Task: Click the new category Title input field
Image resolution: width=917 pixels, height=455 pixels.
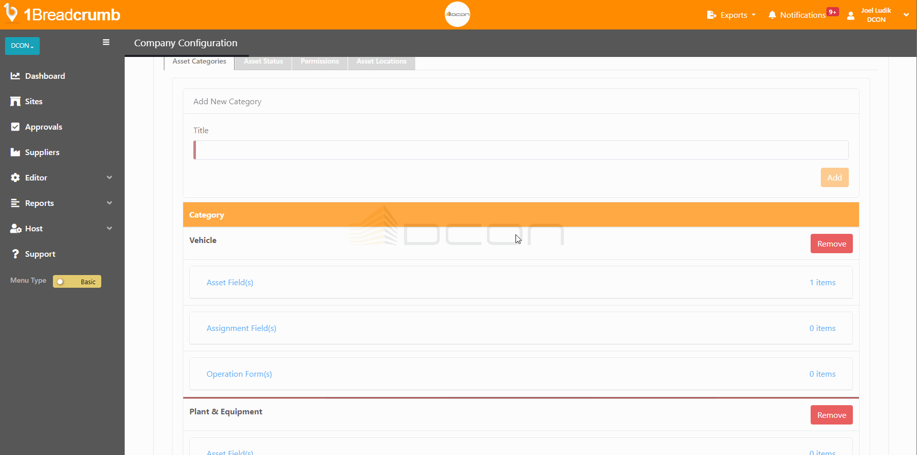Action: tap(521, 150)
